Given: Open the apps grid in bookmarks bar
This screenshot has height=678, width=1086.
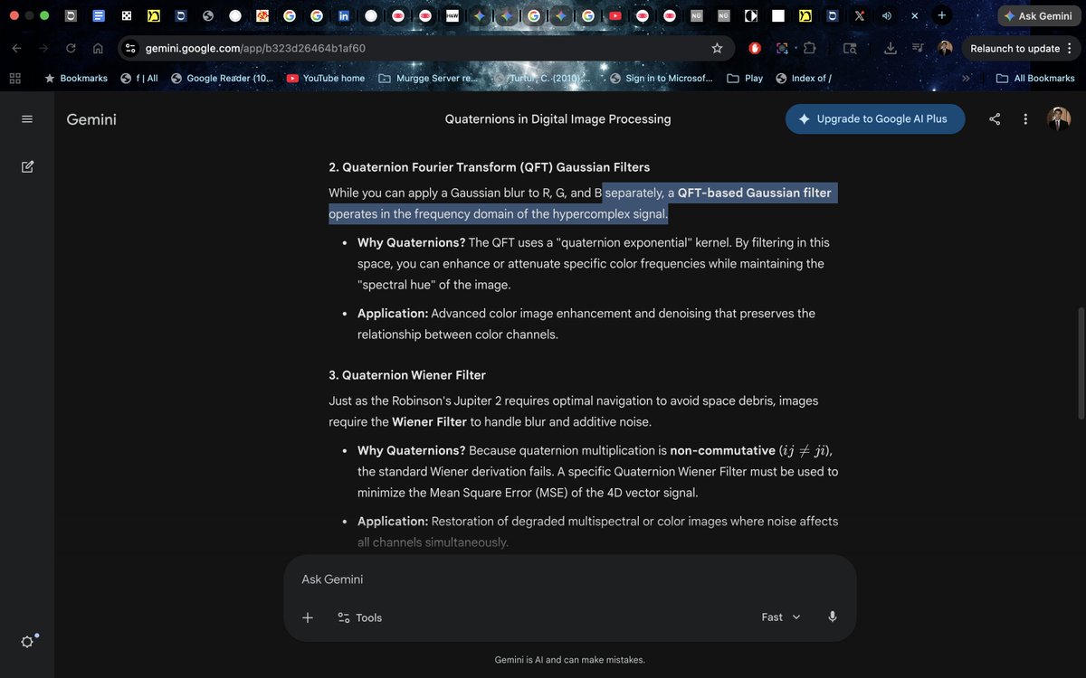Looking at the screenshot, I should (x=14, y=79).
